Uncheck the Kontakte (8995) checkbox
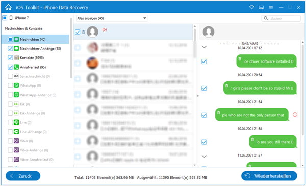This screenshot has width=306, height=186. click(x=10, y=58)
